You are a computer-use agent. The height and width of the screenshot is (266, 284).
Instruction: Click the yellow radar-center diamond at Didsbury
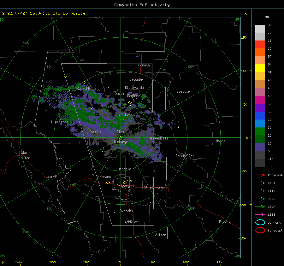click(120, 138)
